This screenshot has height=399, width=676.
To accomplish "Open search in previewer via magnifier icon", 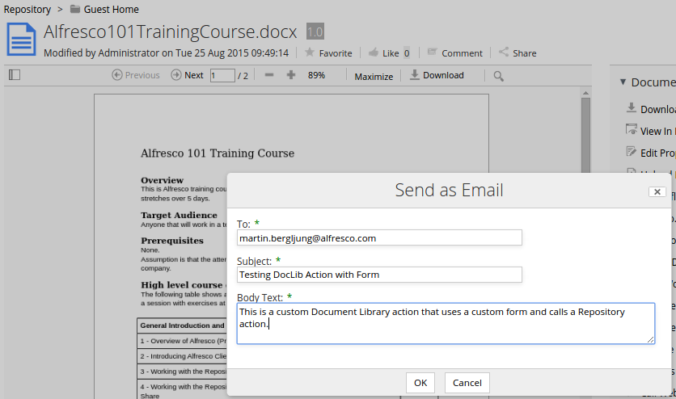I will click(498, 76).
